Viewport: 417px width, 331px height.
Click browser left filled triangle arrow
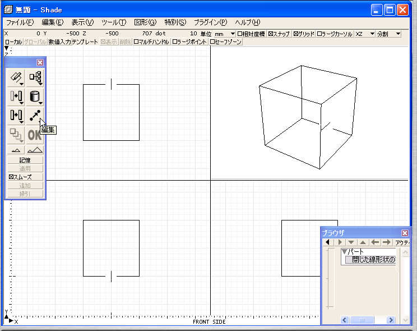coord(328,242)
